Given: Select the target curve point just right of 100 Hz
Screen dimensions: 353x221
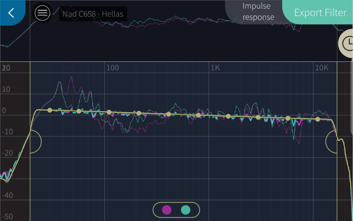Looking at the screenshot, I should coord(109,112).
